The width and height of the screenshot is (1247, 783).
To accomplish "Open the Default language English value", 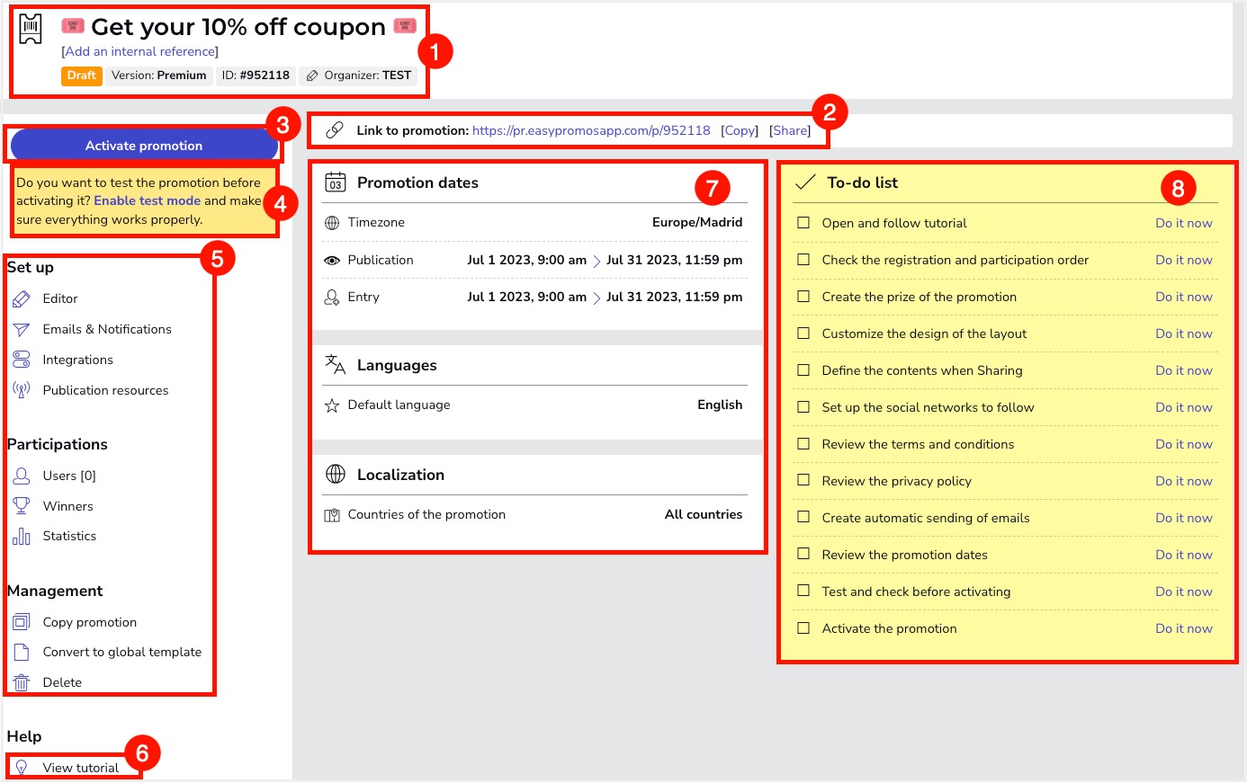I will pyautogui.click(x=719, y=405).
